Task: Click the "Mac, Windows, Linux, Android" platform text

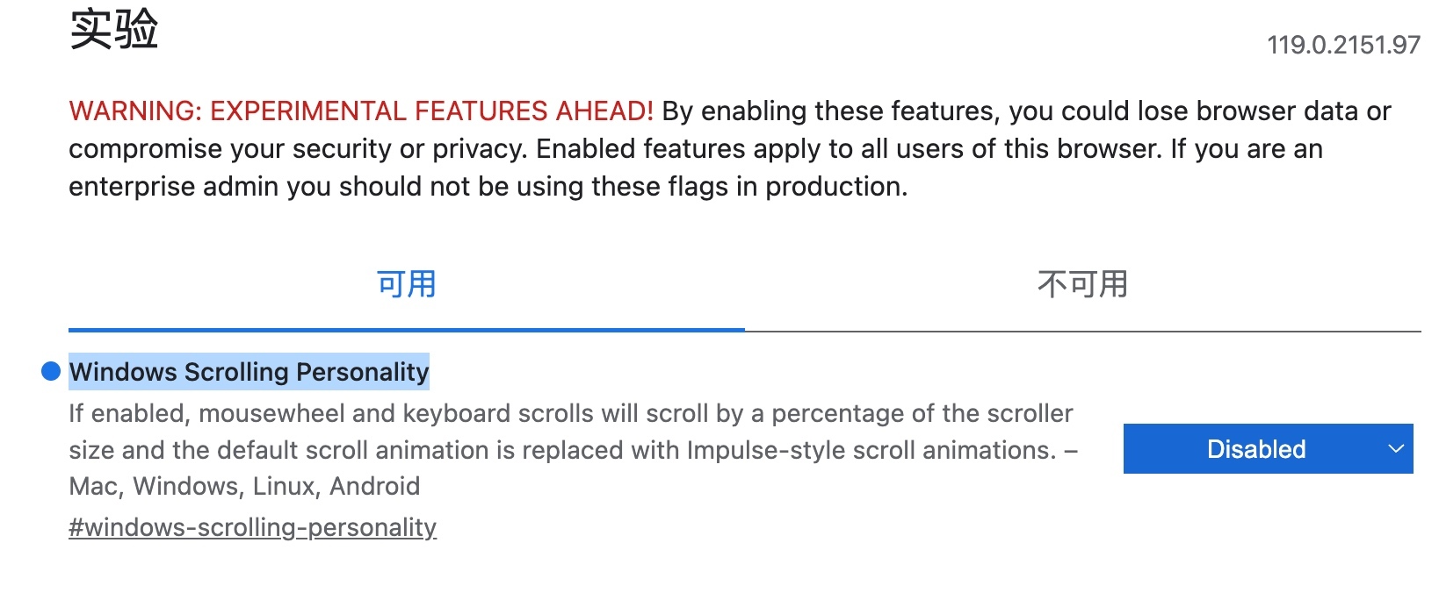Action: click(x=244, y=486)
